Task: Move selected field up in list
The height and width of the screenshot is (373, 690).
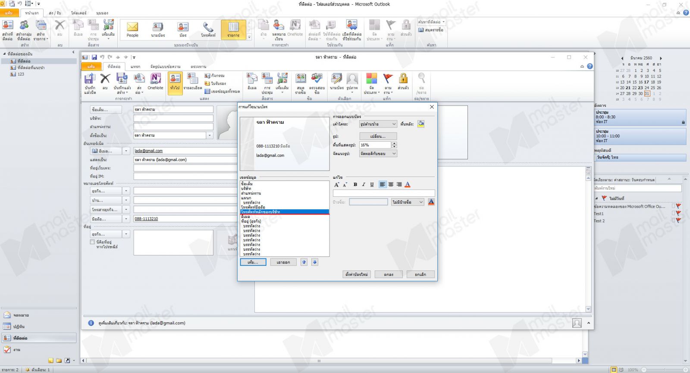Action: (304, 262)
